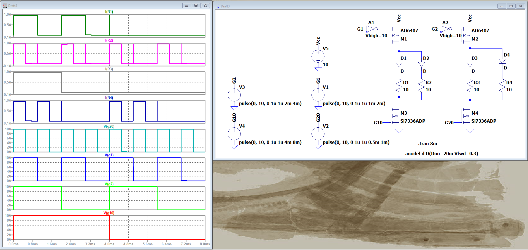Select the V(g20) trace label
This screenshot has height=250, width=528.
(x=109, y=127)
